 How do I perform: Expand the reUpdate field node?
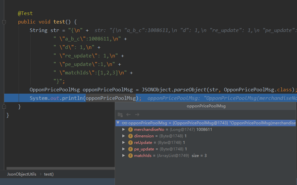point(124,143)
